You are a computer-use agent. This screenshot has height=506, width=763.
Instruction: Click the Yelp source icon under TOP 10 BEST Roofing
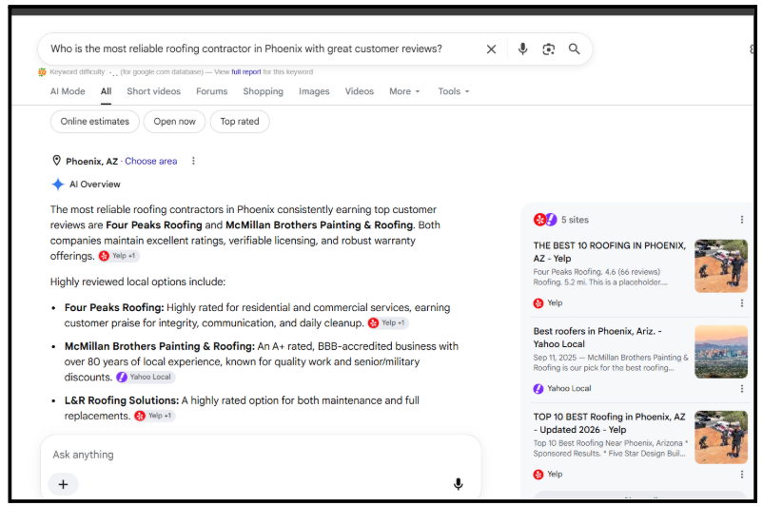pos(538,475)
